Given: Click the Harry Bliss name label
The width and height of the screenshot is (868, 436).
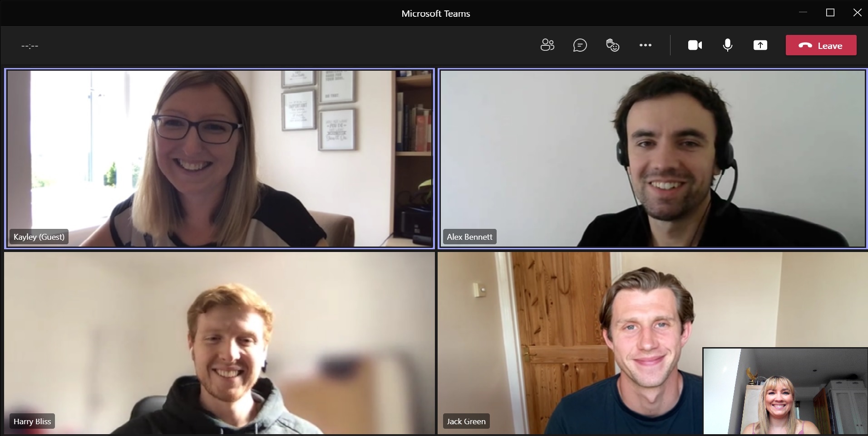Looking at the screenshot, I should [x=32, y=421].
